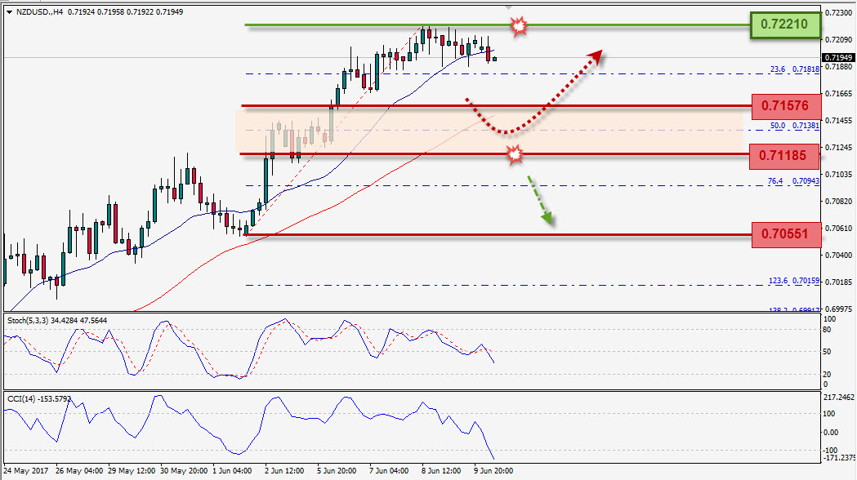857x480 pixels.
Task: Click the 9 Jun 20:00 time label
Action: tap(493, 471)
